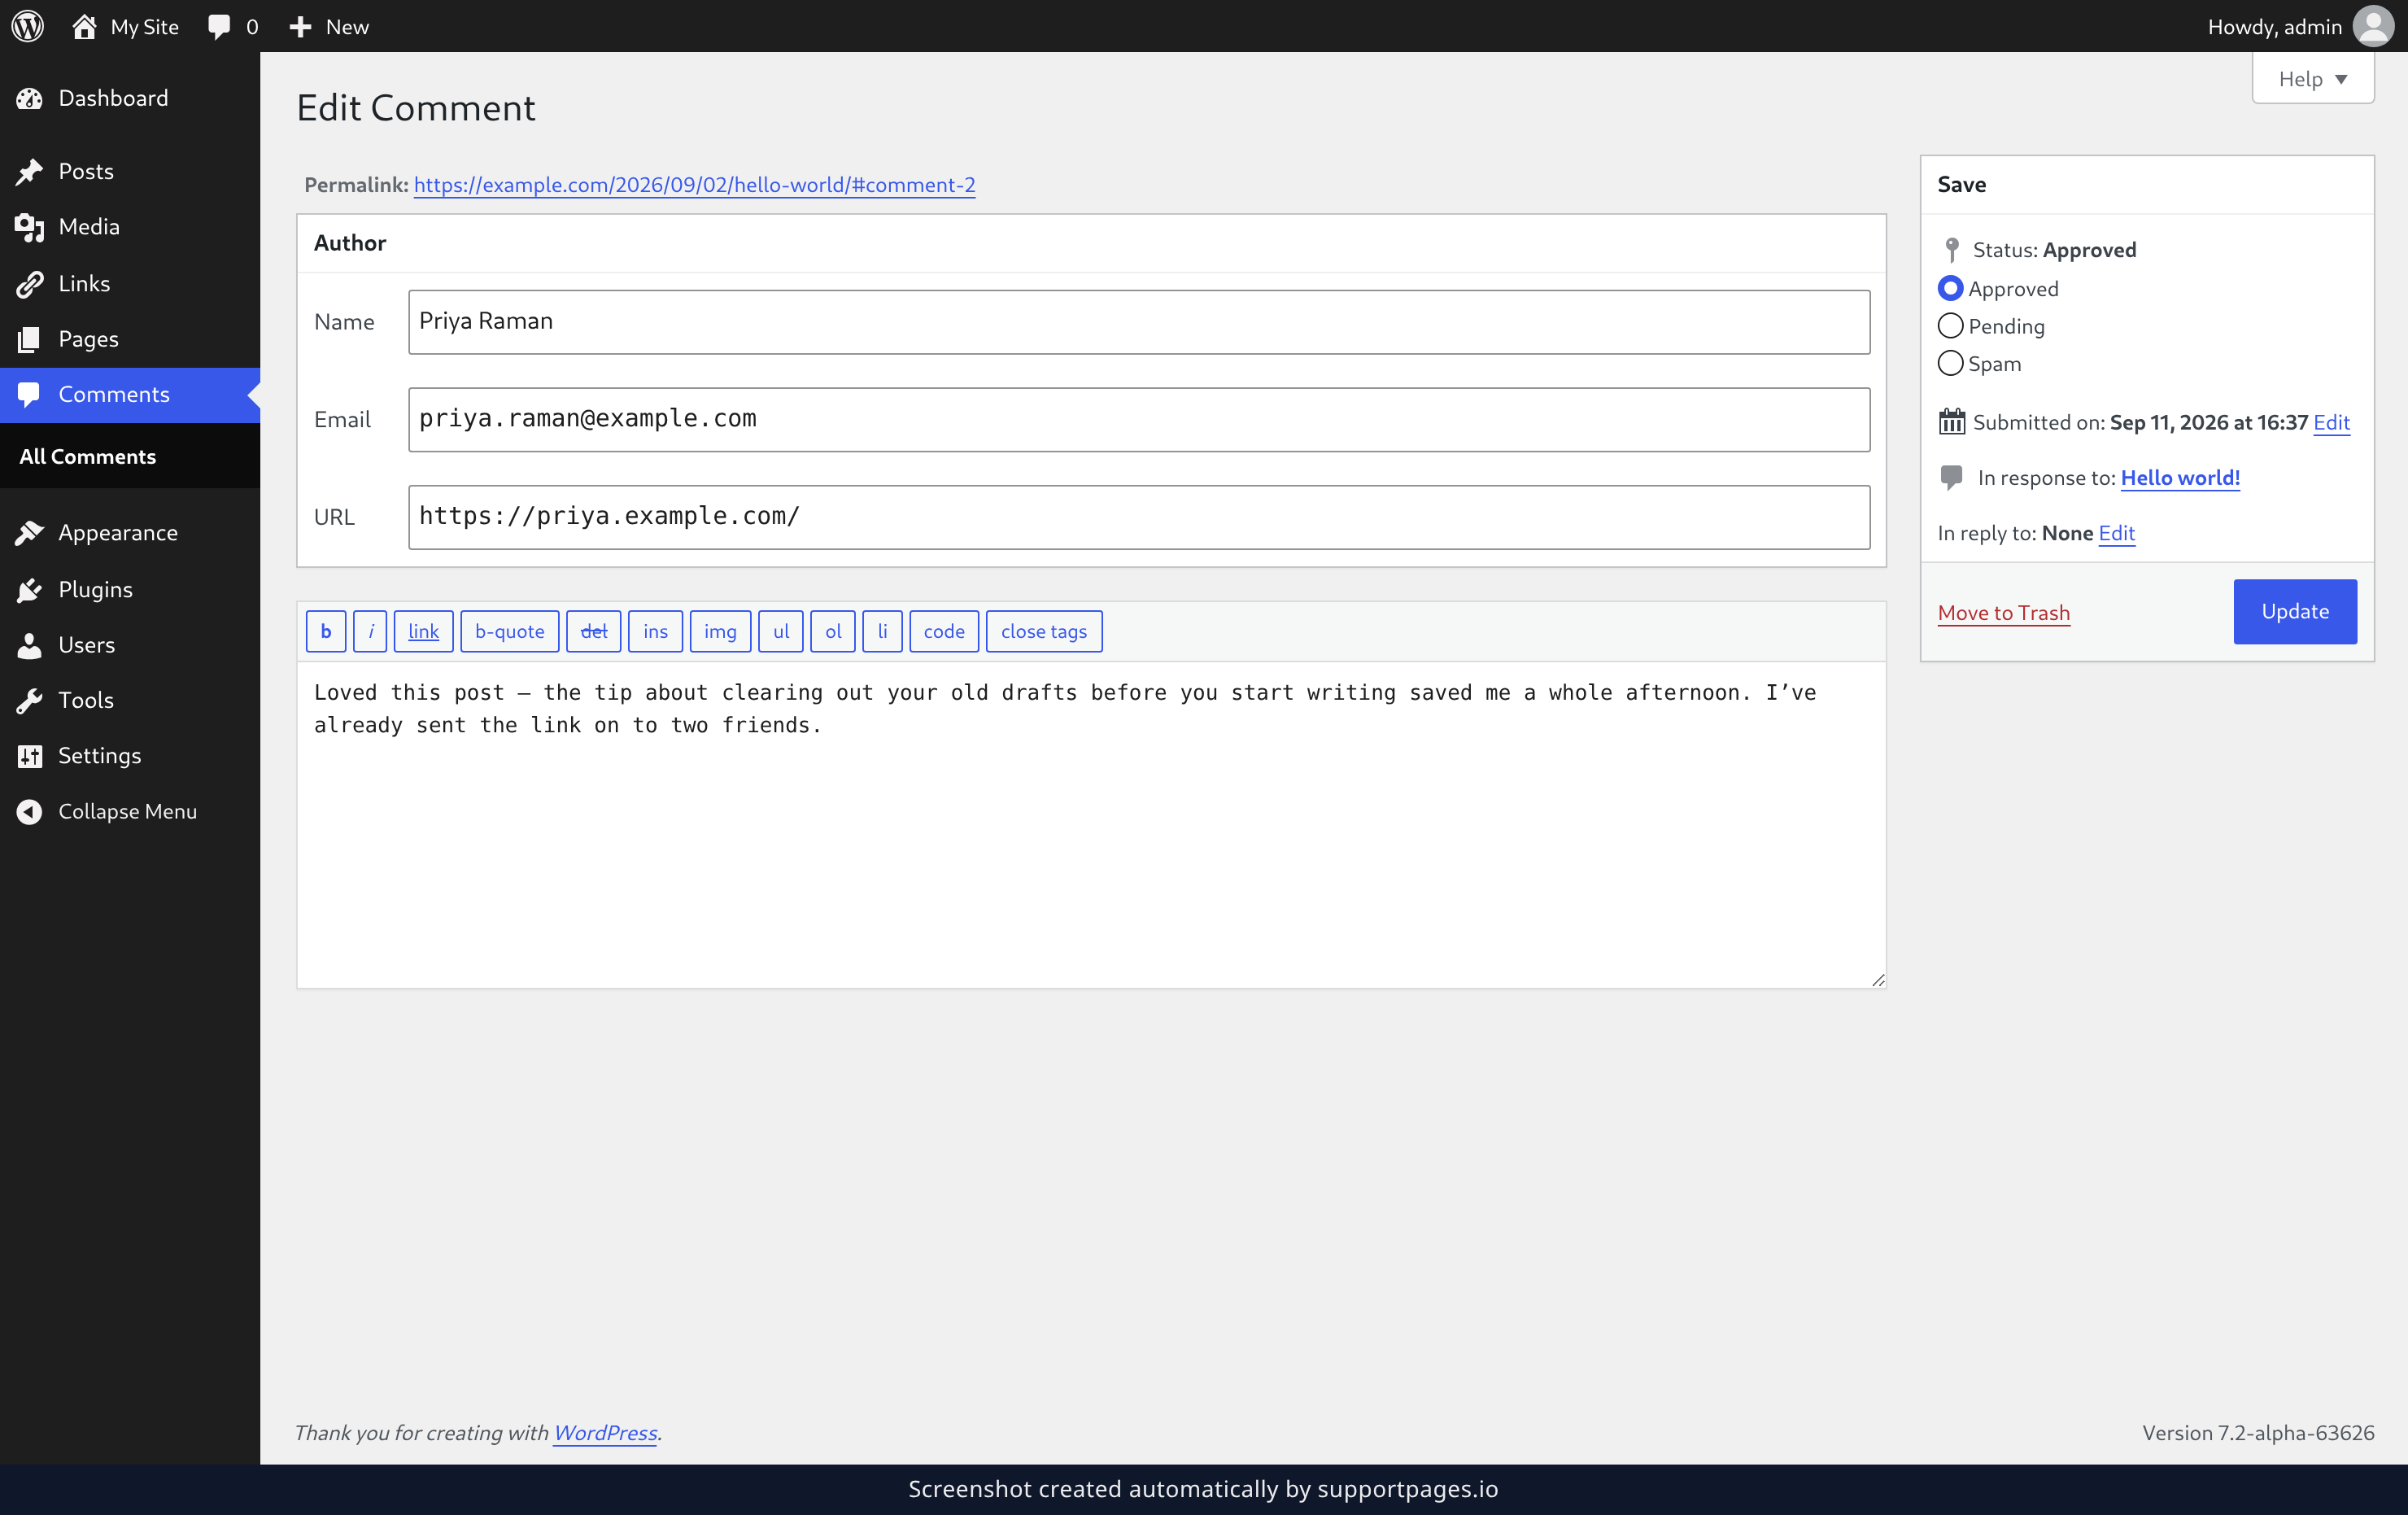Image resolution: width=2408 pixels, height=1515 pixels.
Task: Click the Users person icon
Action: coord(29,645)
